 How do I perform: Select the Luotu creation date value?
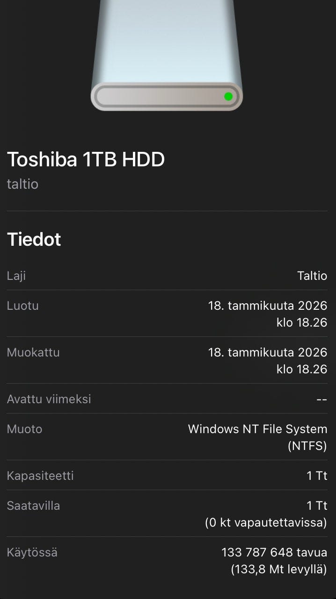(x=267, y=314)
